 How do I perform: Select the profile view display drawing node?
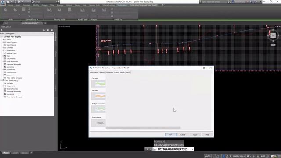[x=13, y=37]
